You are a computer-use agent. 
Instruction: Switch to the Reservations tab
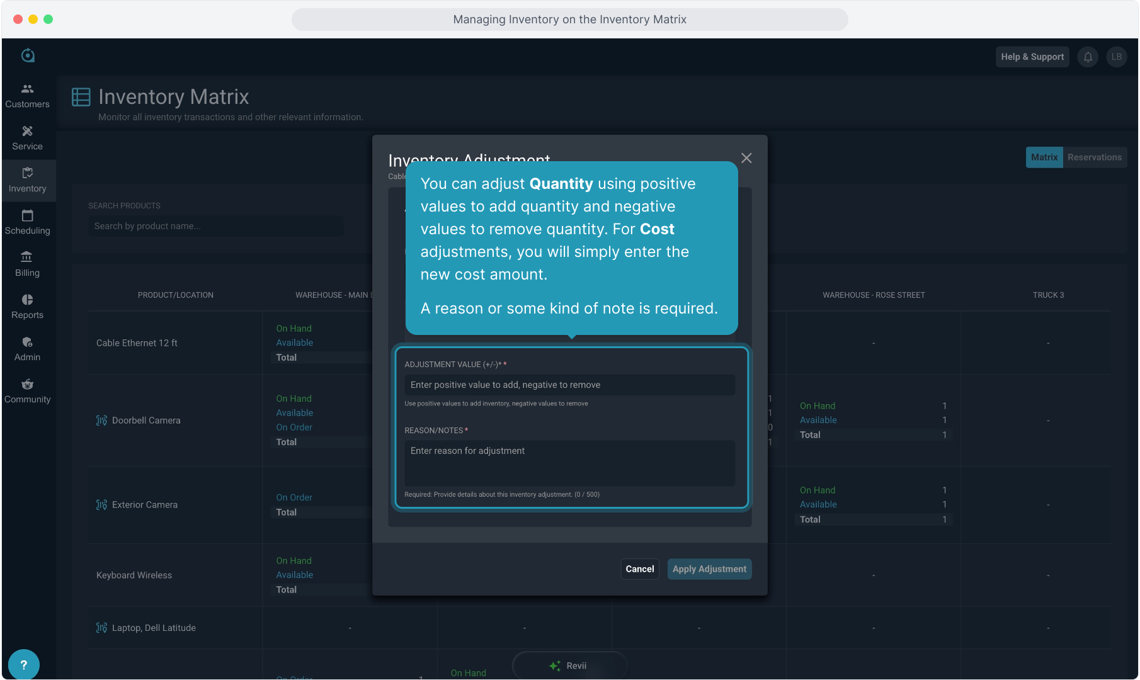point(1094,157)
